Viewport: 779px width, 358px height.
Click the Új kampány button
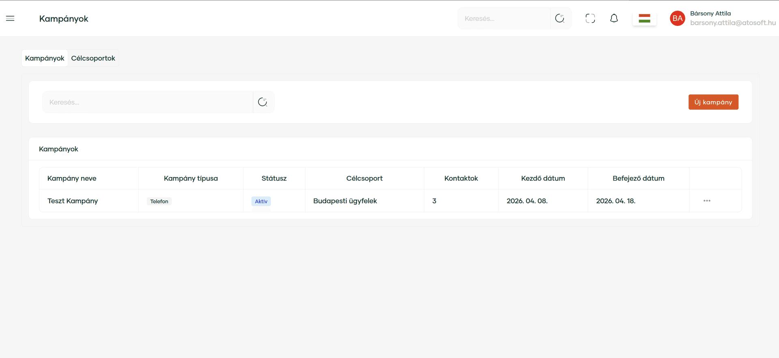click(713, 102)
